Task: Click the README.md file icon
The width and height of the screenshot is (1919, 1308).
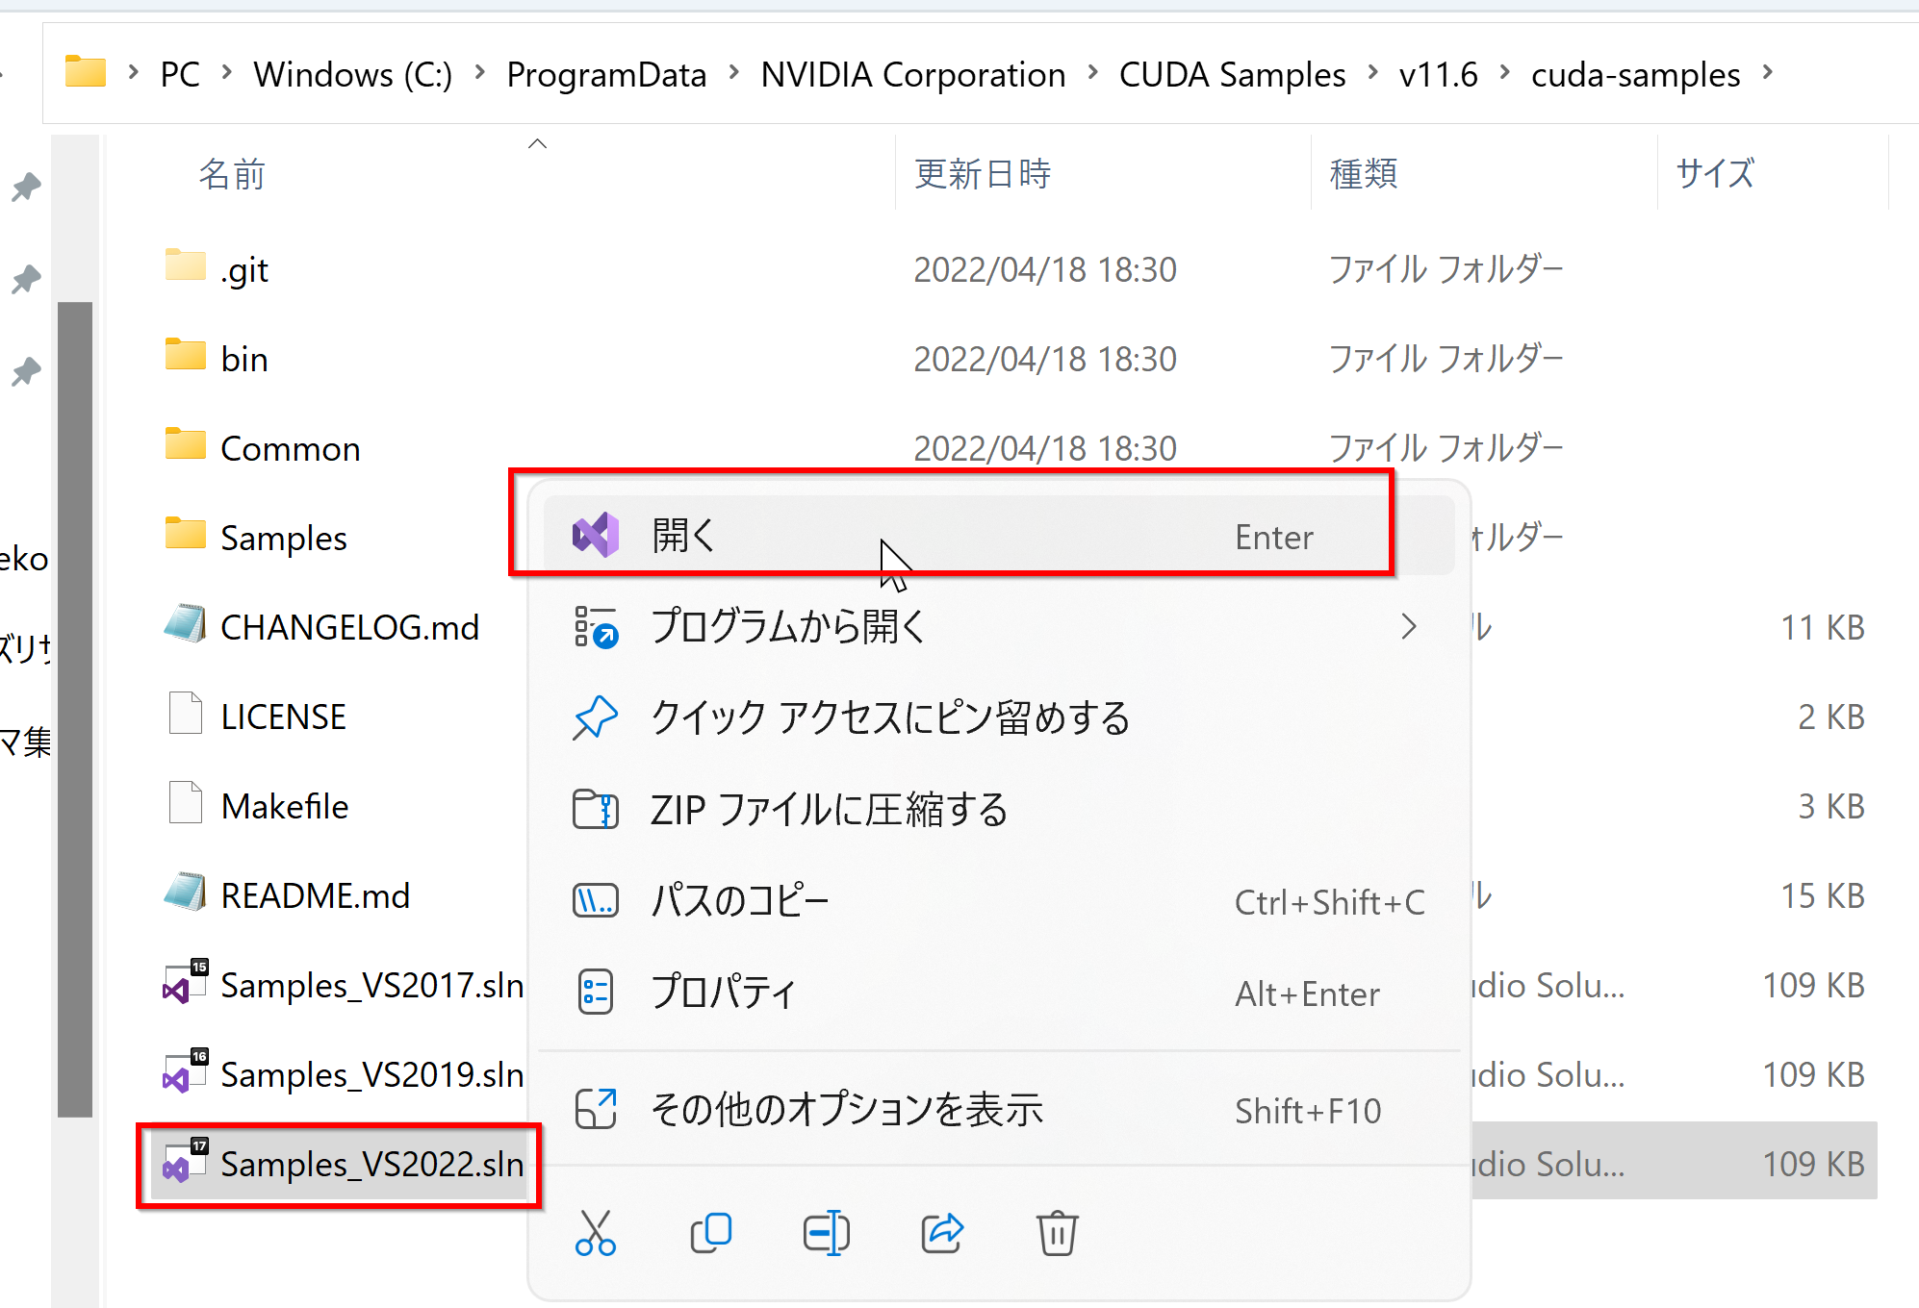Action: [x=185, y=892]
